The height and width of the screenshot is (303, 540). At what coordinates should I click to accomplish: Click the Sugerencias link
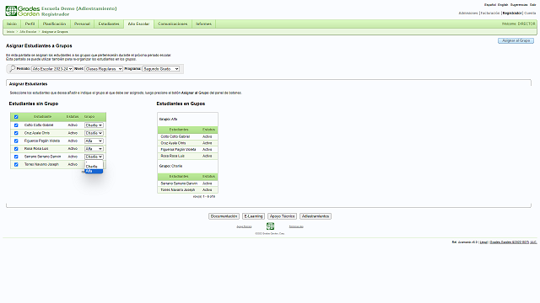(x=519, y=5)
